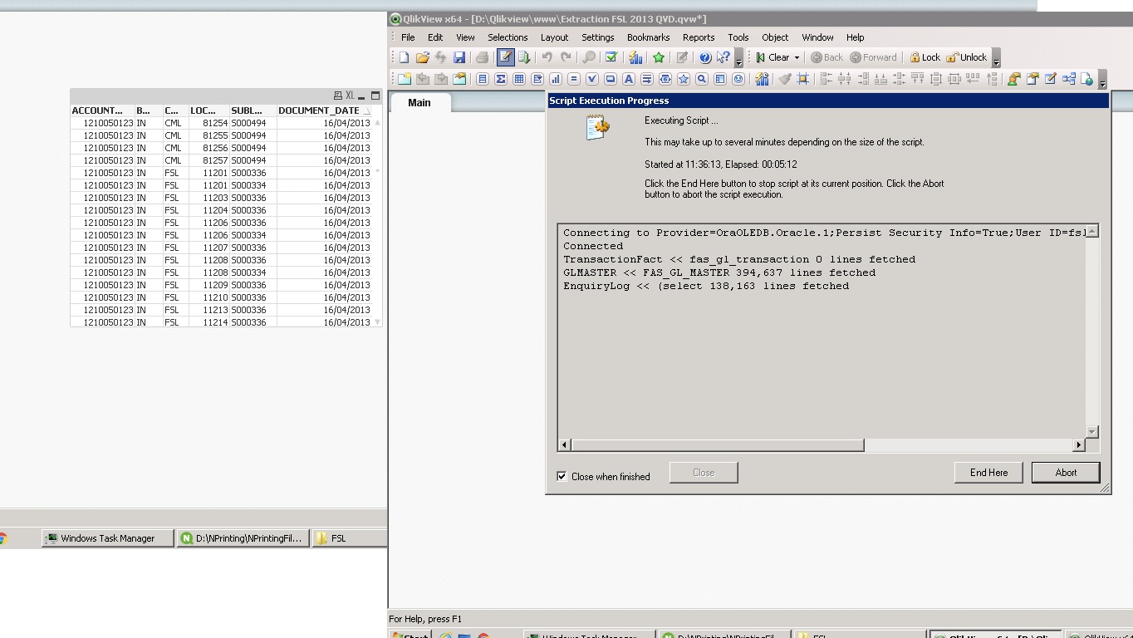Screen dimensions: 1133x638
Task: Save the document with the floppy icon
Action: [x=459, y=57]
